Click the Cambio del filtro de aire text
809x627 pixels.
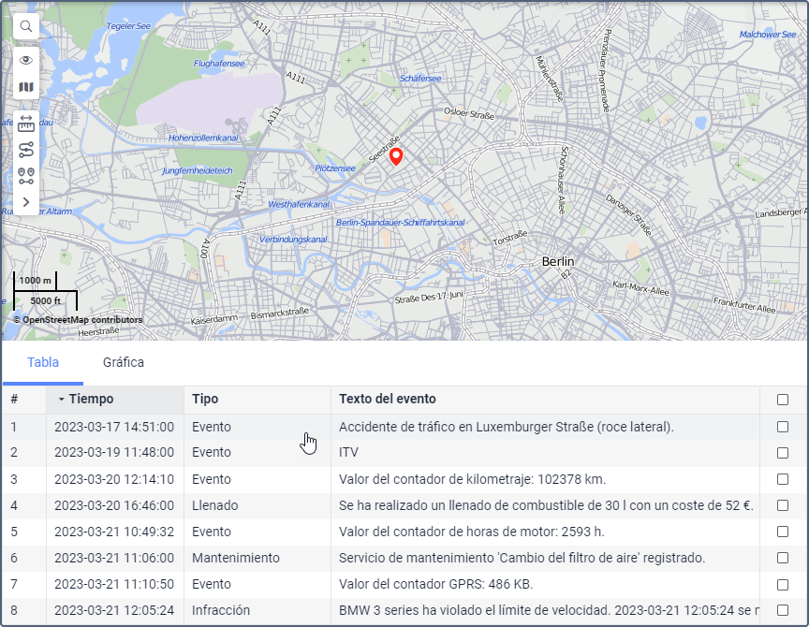coord(522,558)
